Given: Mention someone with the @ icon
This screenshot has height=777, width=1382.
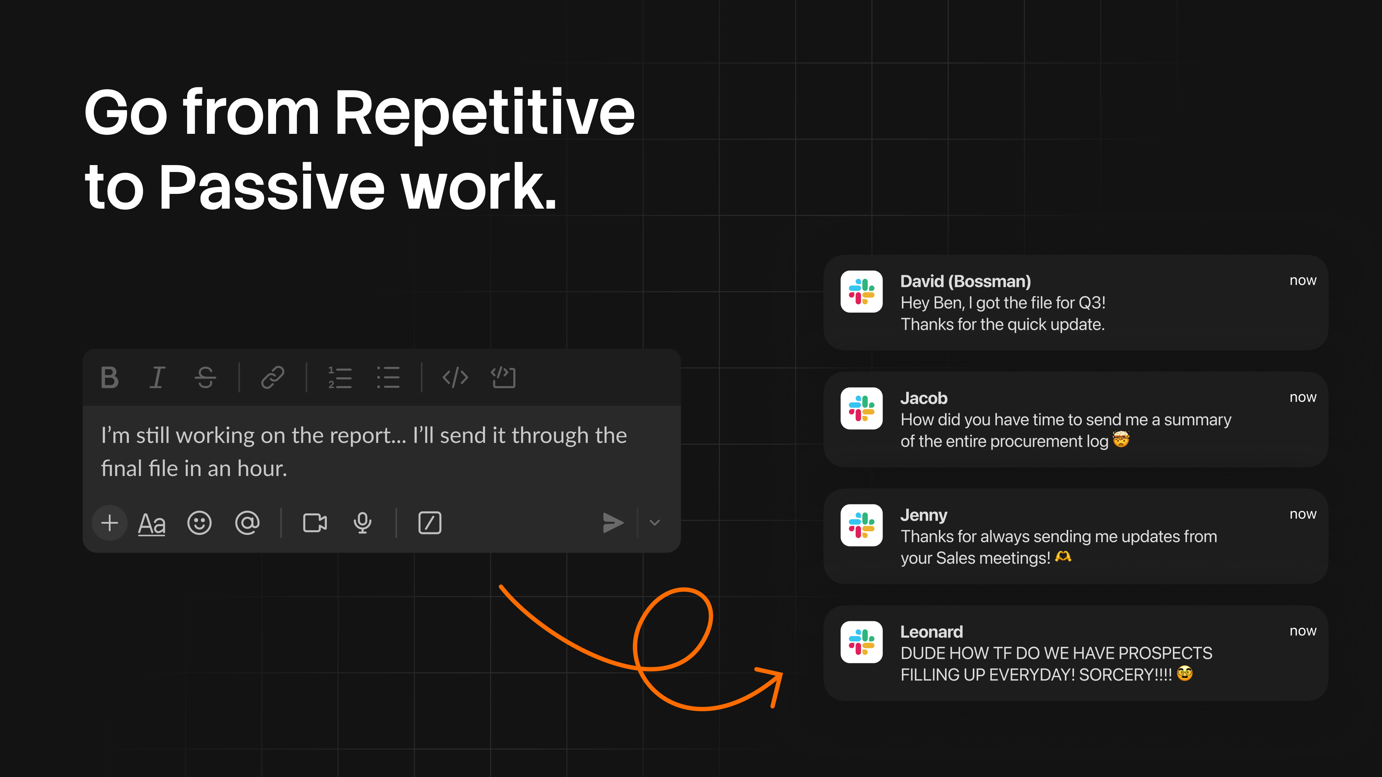Looking at the screenshot, I should pos(247,523).
